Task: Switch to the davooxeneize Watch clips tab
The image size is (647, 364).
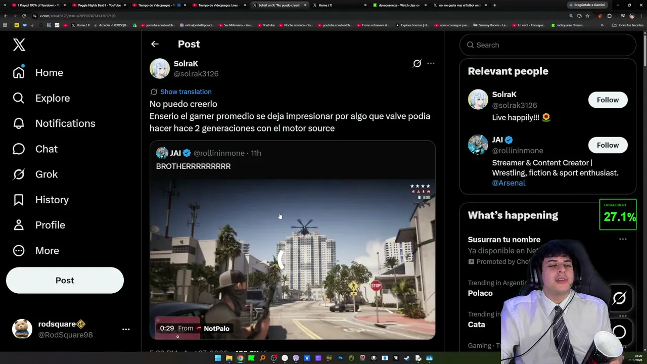Action: pyautogui.click(x=400, y=5)
